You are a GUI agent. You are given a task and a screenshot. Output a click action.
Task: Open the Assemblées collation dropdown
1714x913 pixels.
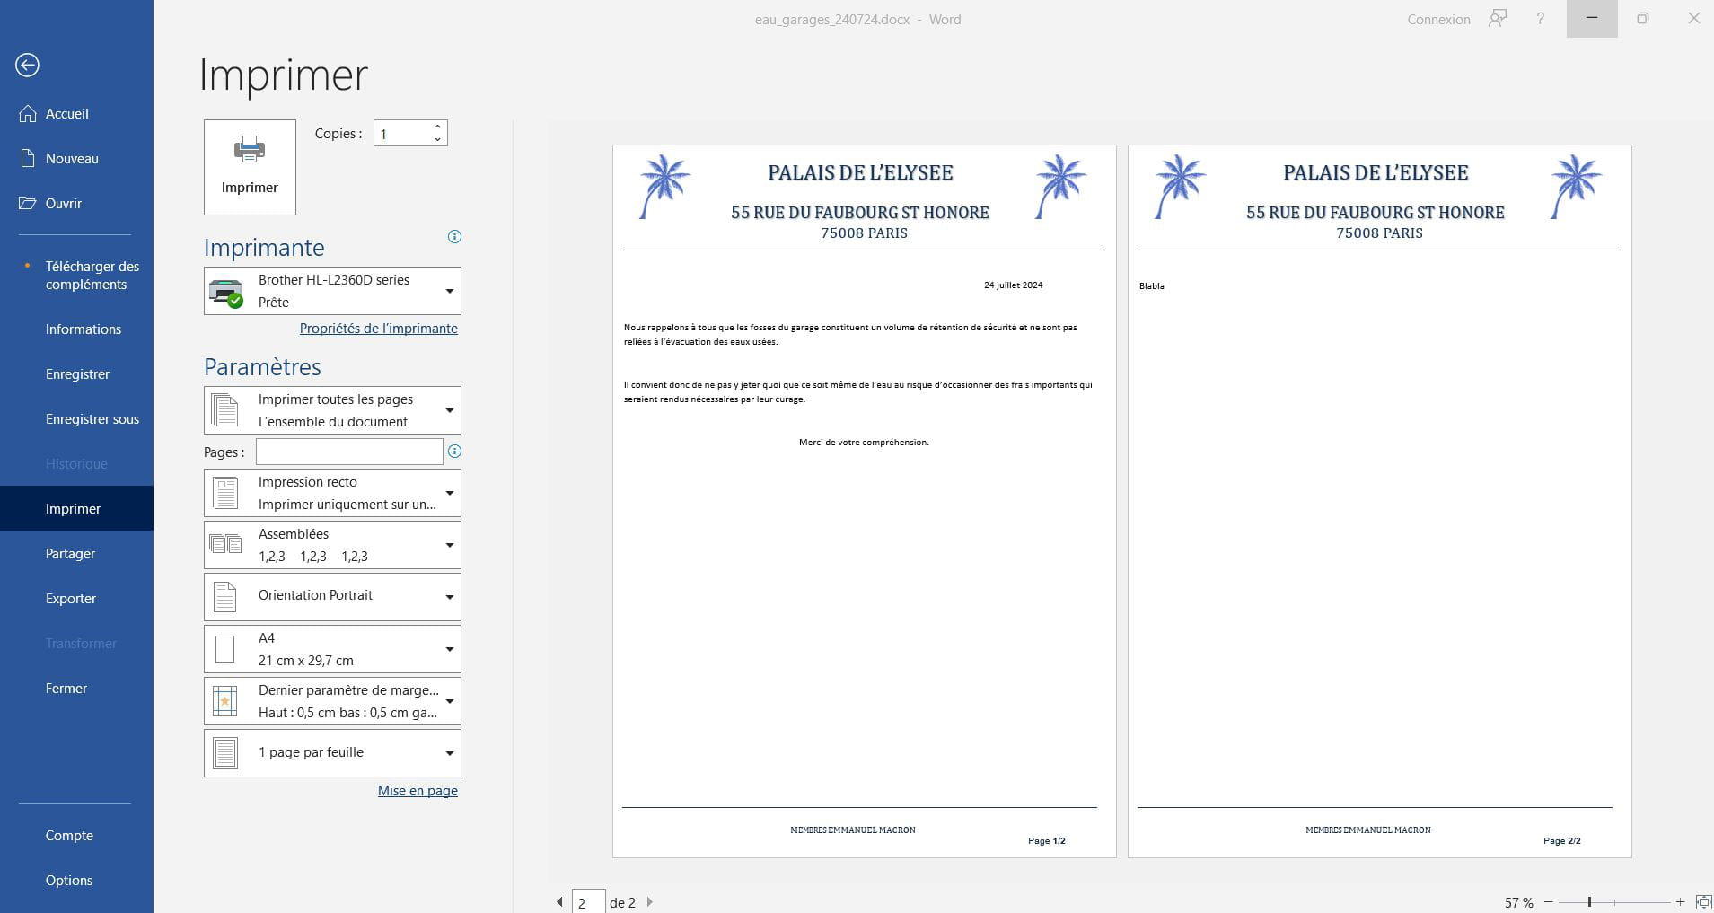click(x=332, y=545)
